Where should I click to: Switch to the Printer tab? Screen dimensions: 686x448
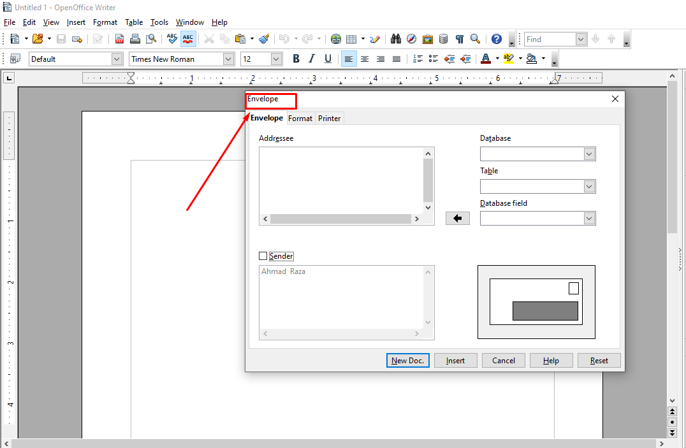pyautogui.click(x=329, y=118)
